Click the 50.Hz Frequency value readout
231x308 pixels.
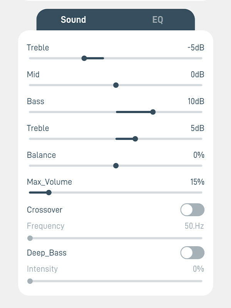click(194, 226)
